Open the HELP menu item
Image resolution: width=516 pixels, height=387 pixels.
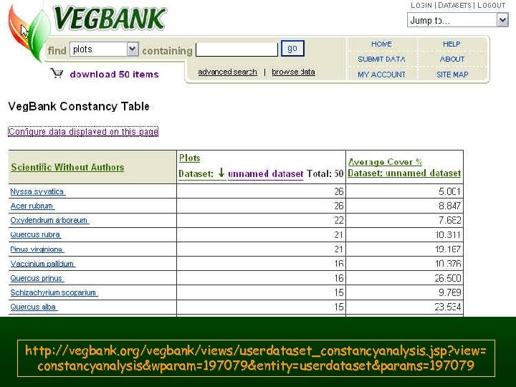pyautogui.click(x=451, y=44)
